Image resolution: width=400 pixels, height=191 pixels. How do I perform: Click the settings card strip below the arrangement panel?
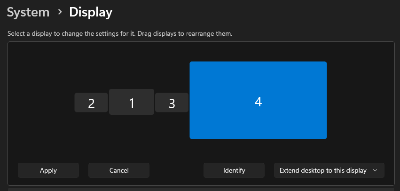pos(201,189)
